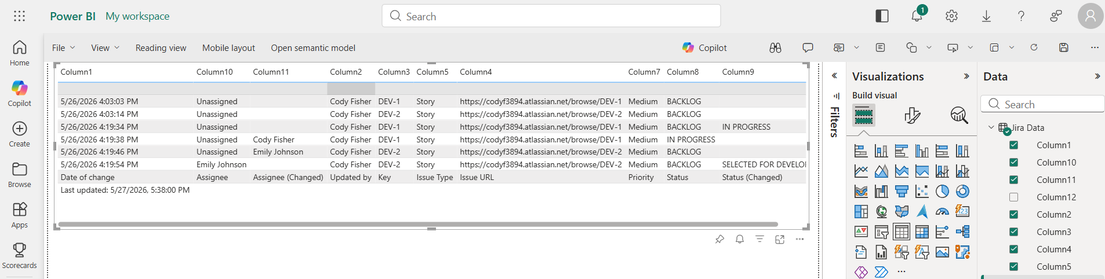Open the app launcher grid
This screenshot has width=1105, height=279.
(x=19, y=16)
